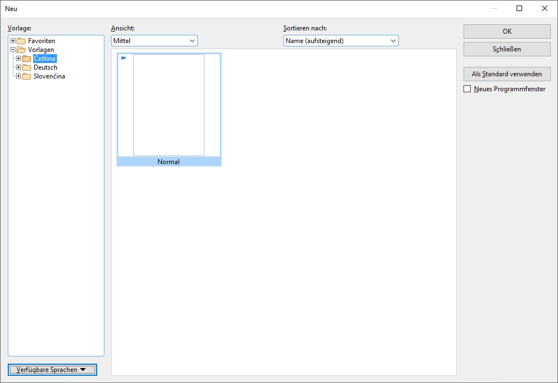Image resolution: width=558 pixels, height=383 pixels.
Task: Enable the Neues Programmfenster checkbox
Action: click(467, 88)
